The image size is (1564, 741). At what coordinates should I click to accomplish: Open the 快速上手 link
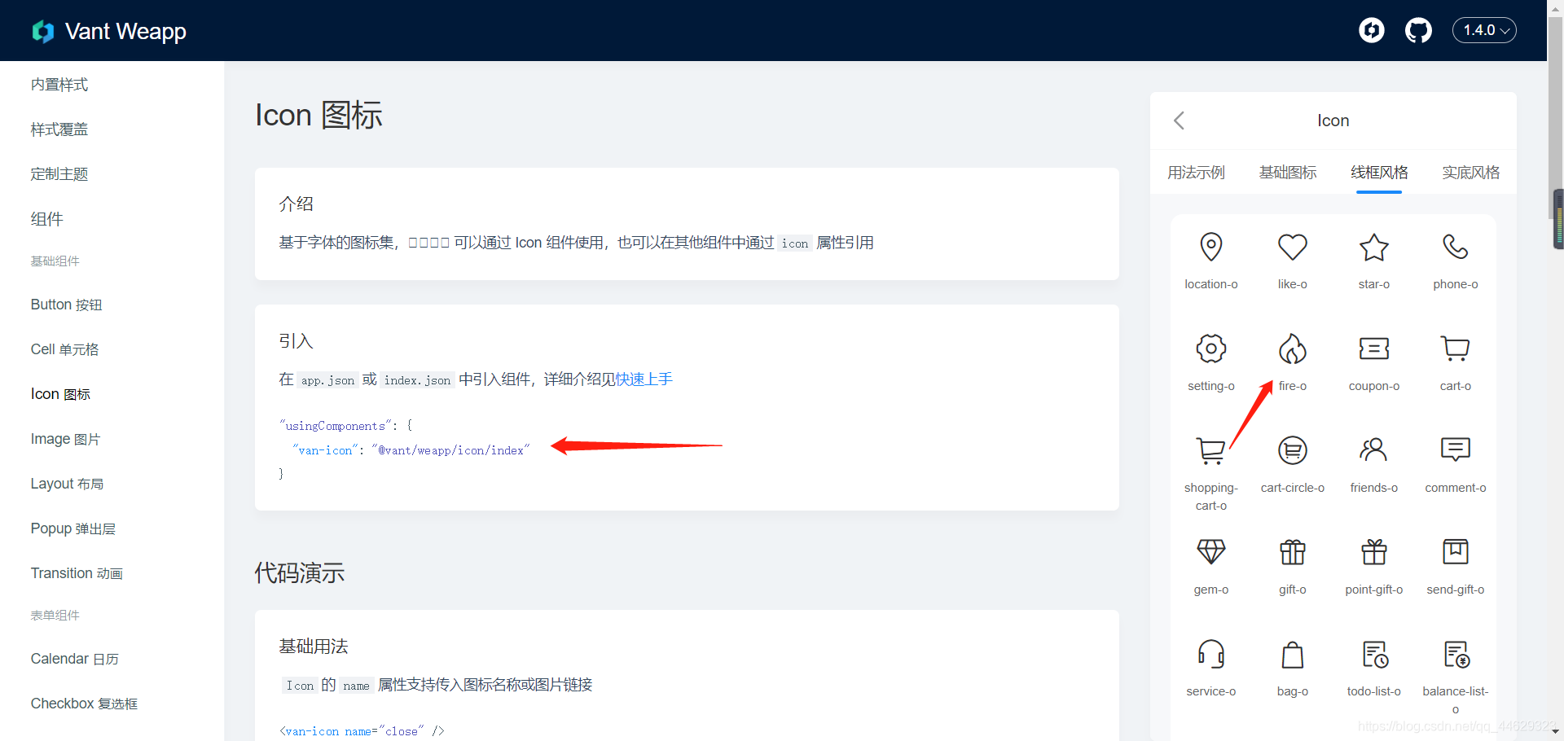pos(643,379)
